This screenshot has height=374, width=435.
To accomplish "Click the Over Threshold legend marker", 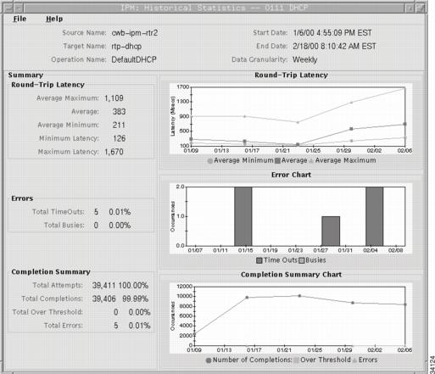I will point(296,360).
